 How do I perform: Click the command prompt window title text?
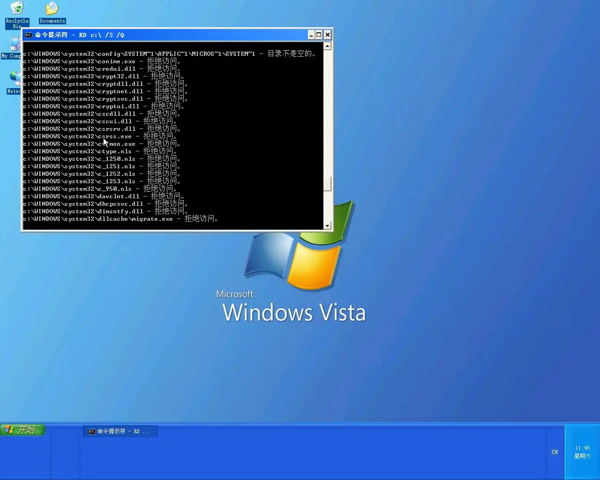coord(80,35)
